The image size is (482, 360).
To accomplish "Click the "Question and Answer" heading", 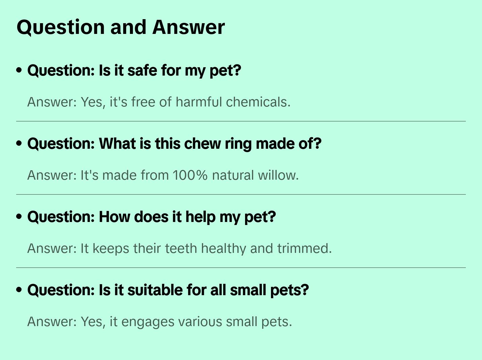I will coord(120,27).
